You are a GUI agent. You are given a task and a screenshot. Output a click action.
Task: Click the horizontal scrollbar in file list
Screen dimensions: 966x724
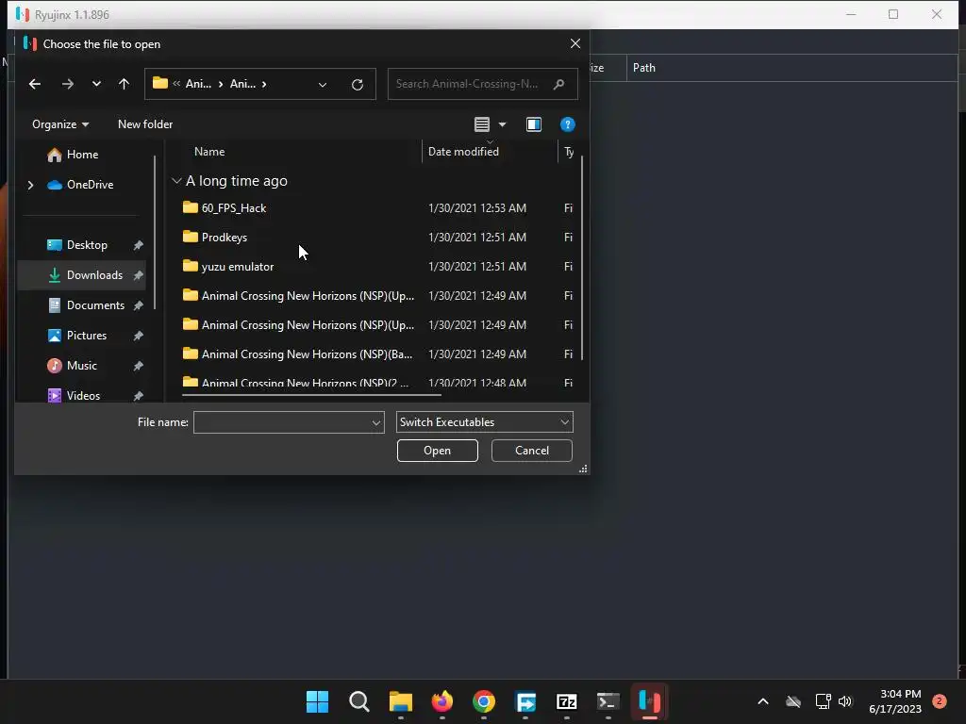[311, 395]
